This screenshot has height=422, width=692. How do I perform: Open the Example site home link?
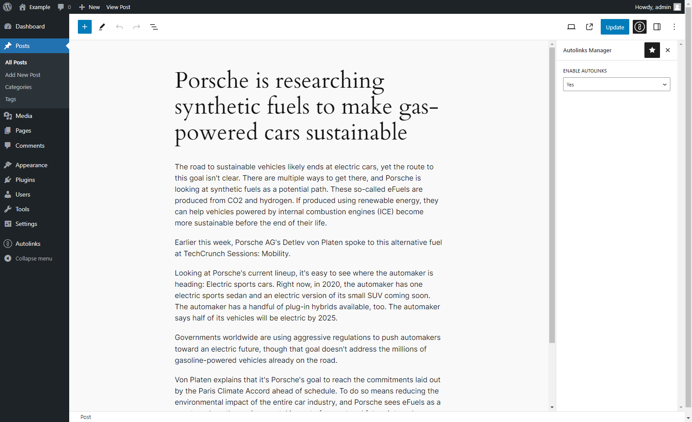[x=35, y=7]
